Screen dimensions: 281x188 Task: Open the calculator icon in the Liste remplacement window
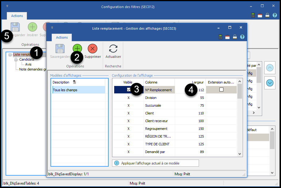point(220,37)
